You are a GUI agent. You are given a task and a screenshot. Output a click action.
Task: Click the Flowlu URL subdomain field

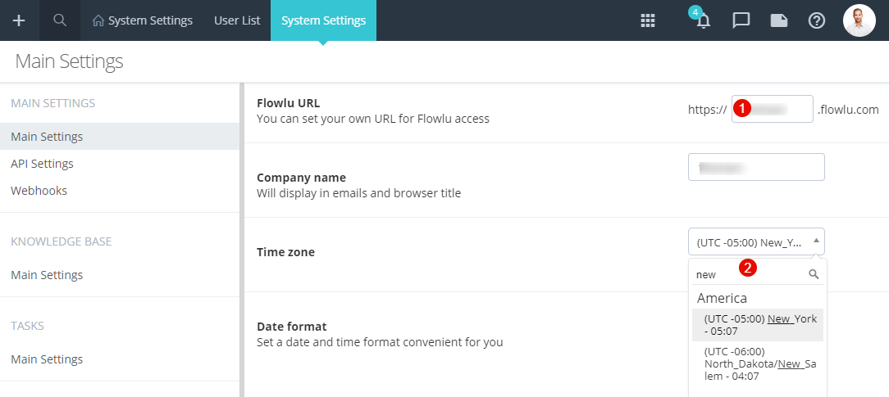pos(773,109)
